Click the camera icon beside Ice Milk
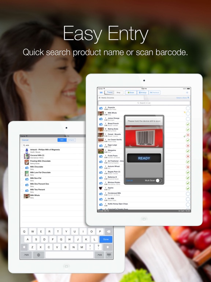The image size is (211, 282). 101,199
